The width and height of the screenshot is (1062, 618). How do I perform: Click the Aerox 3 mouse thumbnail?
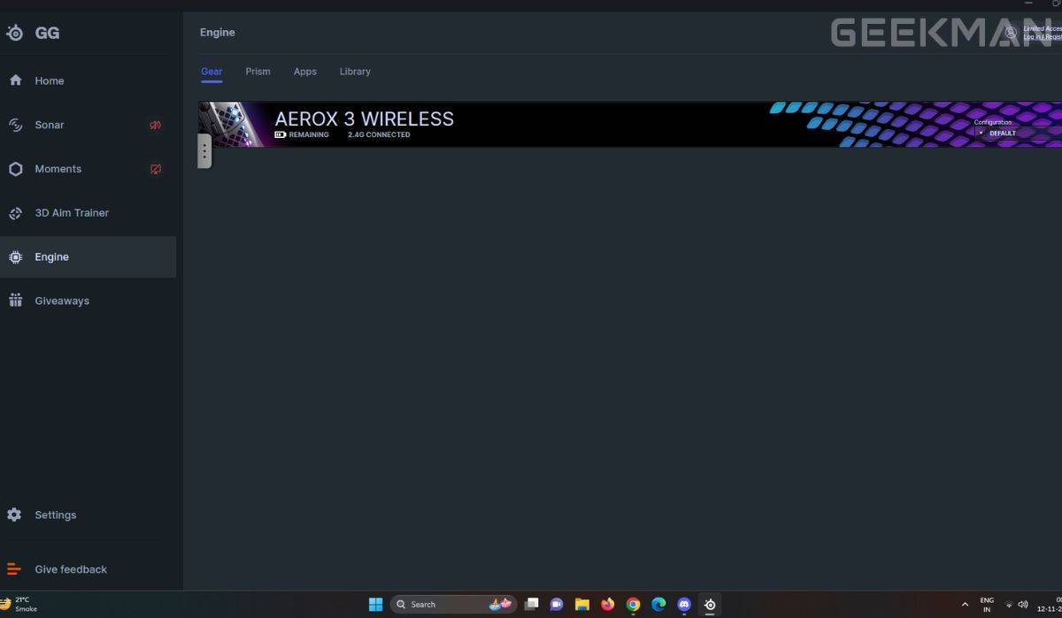pos(232,124)
